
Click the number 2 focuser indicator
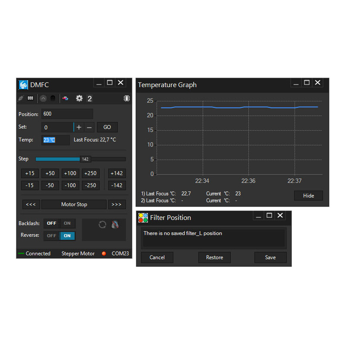90,99
